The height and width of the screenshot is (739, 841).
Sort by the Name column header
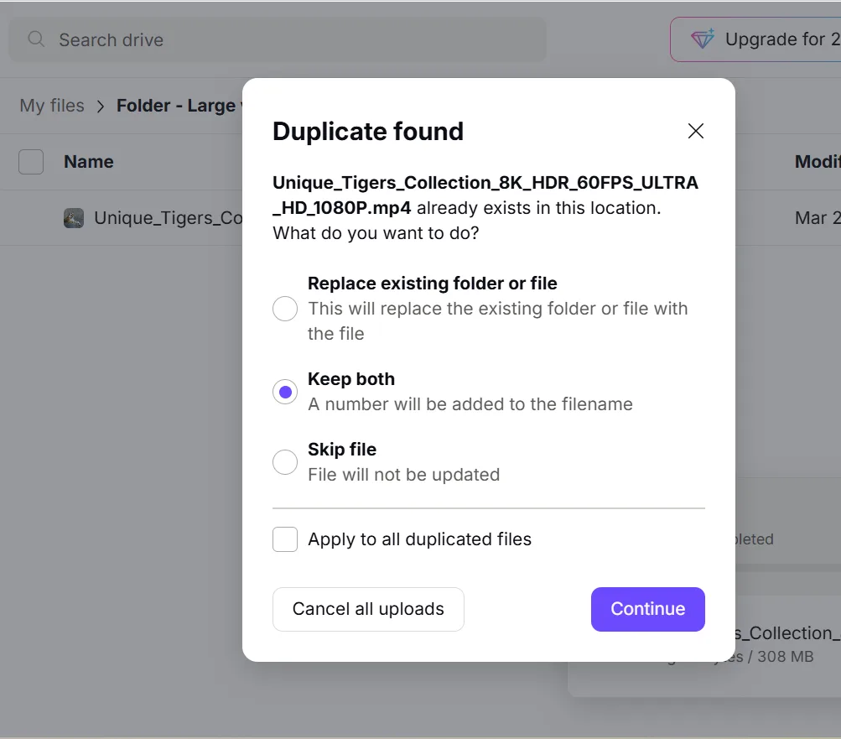[89, 162]
